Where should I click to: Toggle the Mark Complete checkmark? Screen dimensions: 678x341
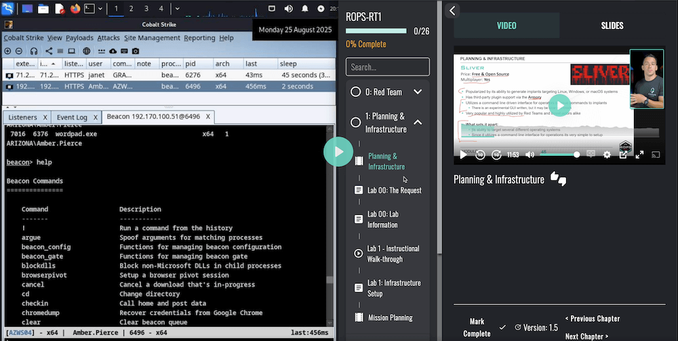pos(502,327)
